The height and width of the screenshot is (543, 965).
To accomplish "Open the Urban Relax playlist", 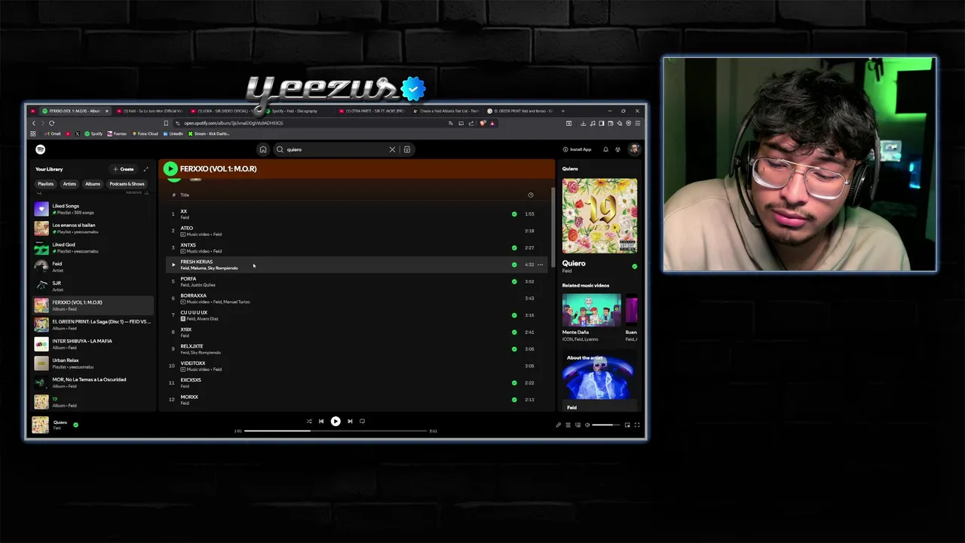I will pyautogui.click(x=93, y=363).
